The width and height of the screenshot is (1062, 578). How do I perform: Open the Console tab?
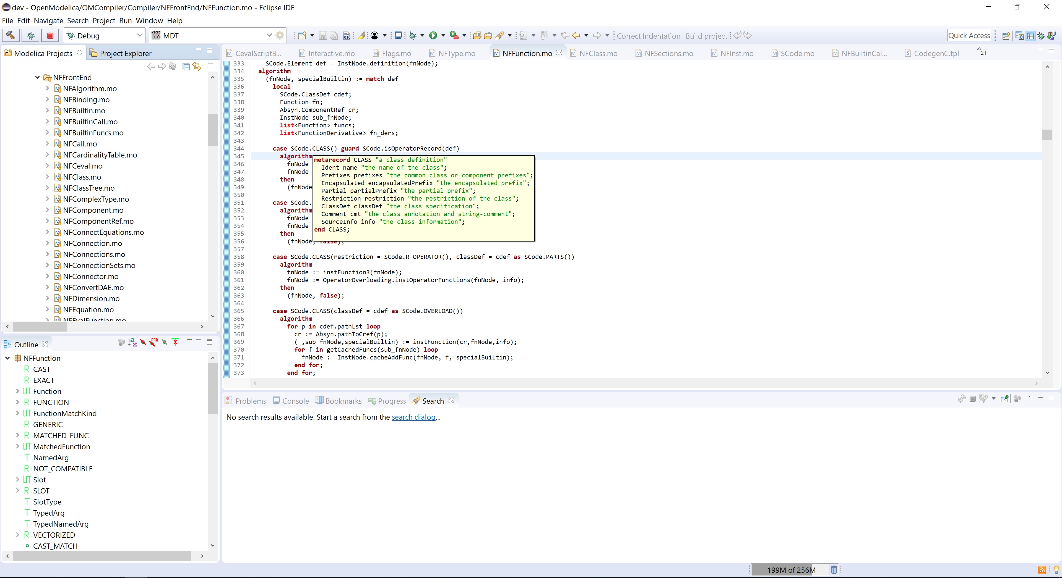coord(291,401)
